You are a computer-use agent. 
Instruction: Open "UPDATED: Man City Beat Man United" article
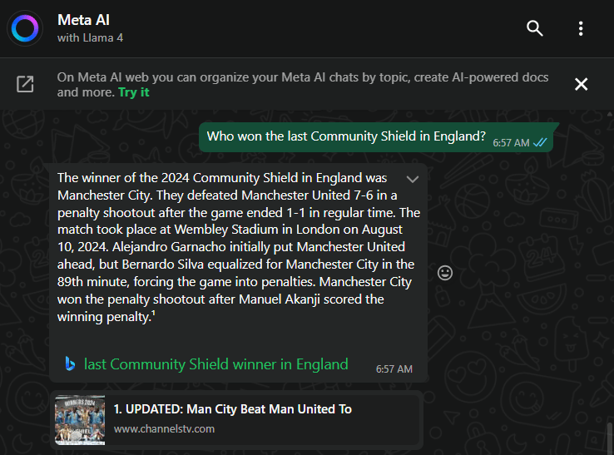pos(233,409)
